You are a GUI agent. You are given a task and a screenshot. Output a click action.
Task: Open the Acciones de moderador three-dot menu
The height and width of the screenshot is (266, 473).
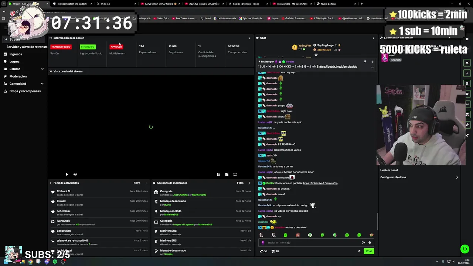tap(249, 183)
